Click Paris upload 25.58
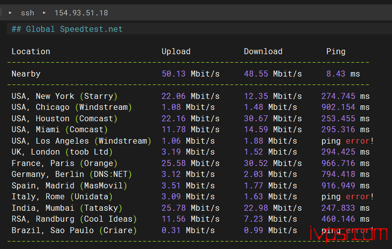Screen dimensions: 392x249 tap(173, 163)
